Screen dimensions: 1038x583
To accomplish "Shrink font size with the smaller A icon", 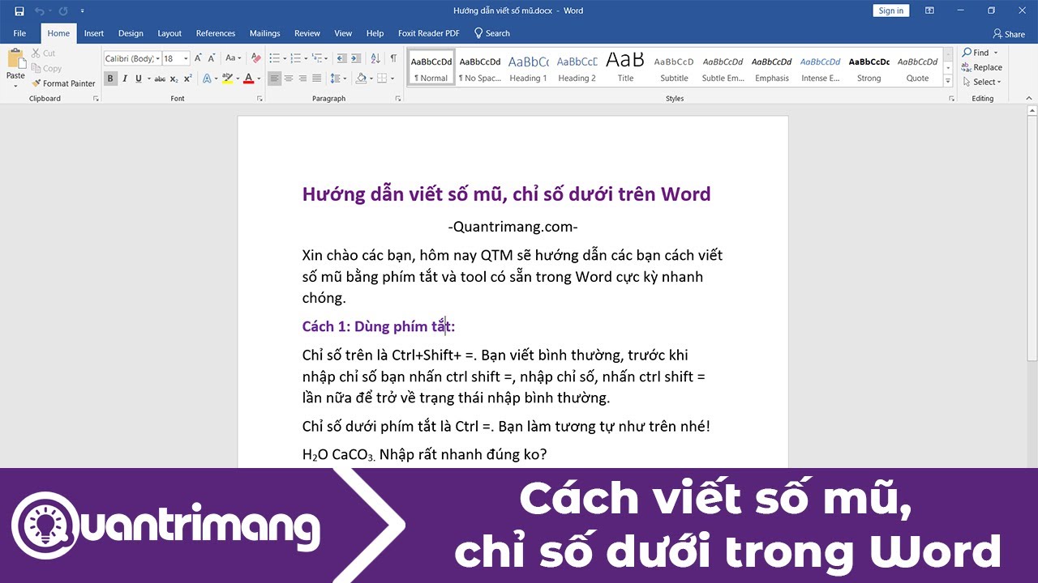I will click(212, 58).
